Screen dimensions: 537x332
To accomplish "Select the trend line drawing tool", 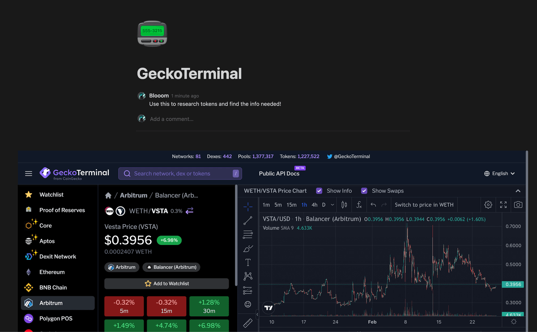I will point(247,220).
